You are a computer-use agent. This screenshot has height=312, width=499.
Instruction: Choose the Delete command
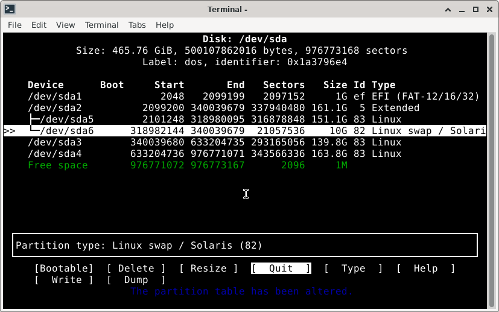coord(136,269)
